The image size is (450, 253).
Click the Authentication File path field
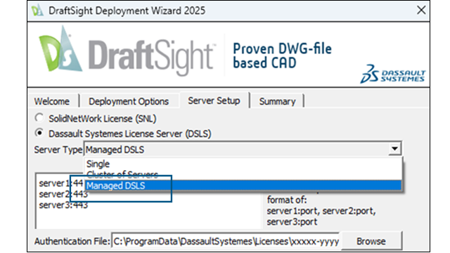tap(226, 241)
